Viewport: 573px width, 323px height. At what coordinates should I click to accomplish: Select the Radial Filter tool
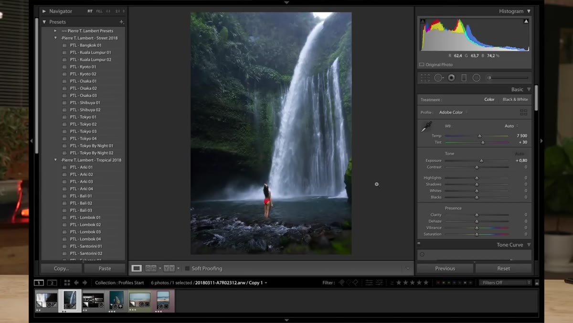tap(476, 78)
